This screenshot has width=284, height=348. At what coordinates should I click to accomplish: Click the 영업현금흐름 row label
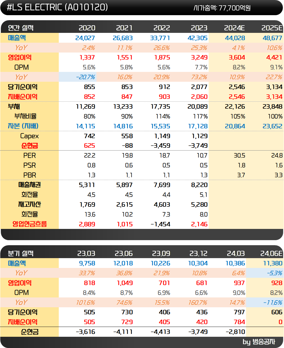(30, 224)
